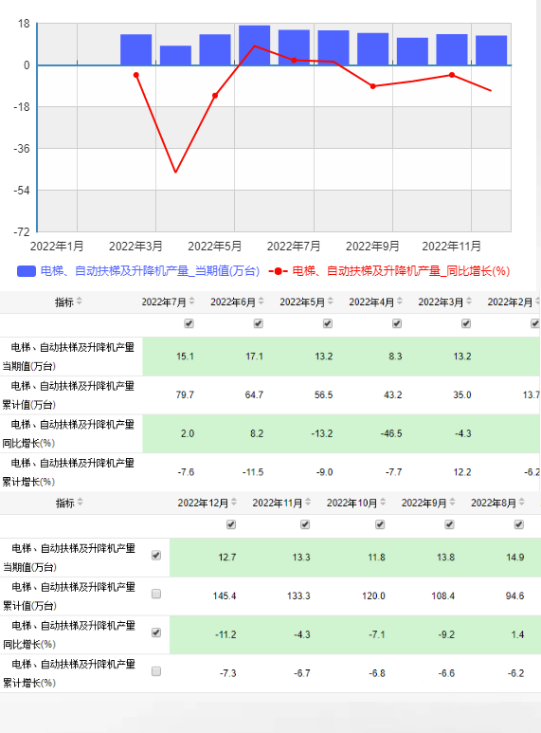
Task: Uncheck the 2022年7月 column checkbox
Action: click(x=189, y=323)
